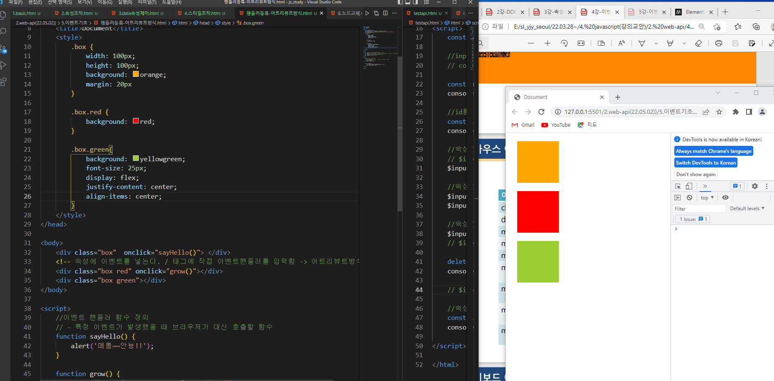The image size is (774, 381).
Task: Switch to 4.스타일조작.html tab
Action: click(x=204, y=13)
